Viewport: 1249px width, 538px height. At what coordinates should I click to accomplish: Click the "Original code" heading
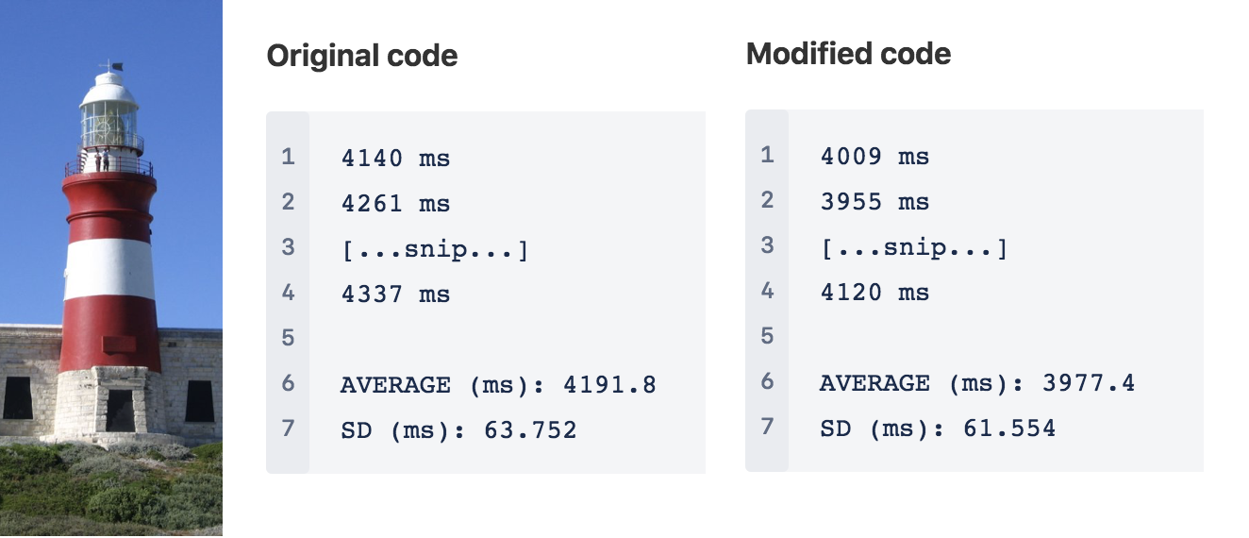362,56
